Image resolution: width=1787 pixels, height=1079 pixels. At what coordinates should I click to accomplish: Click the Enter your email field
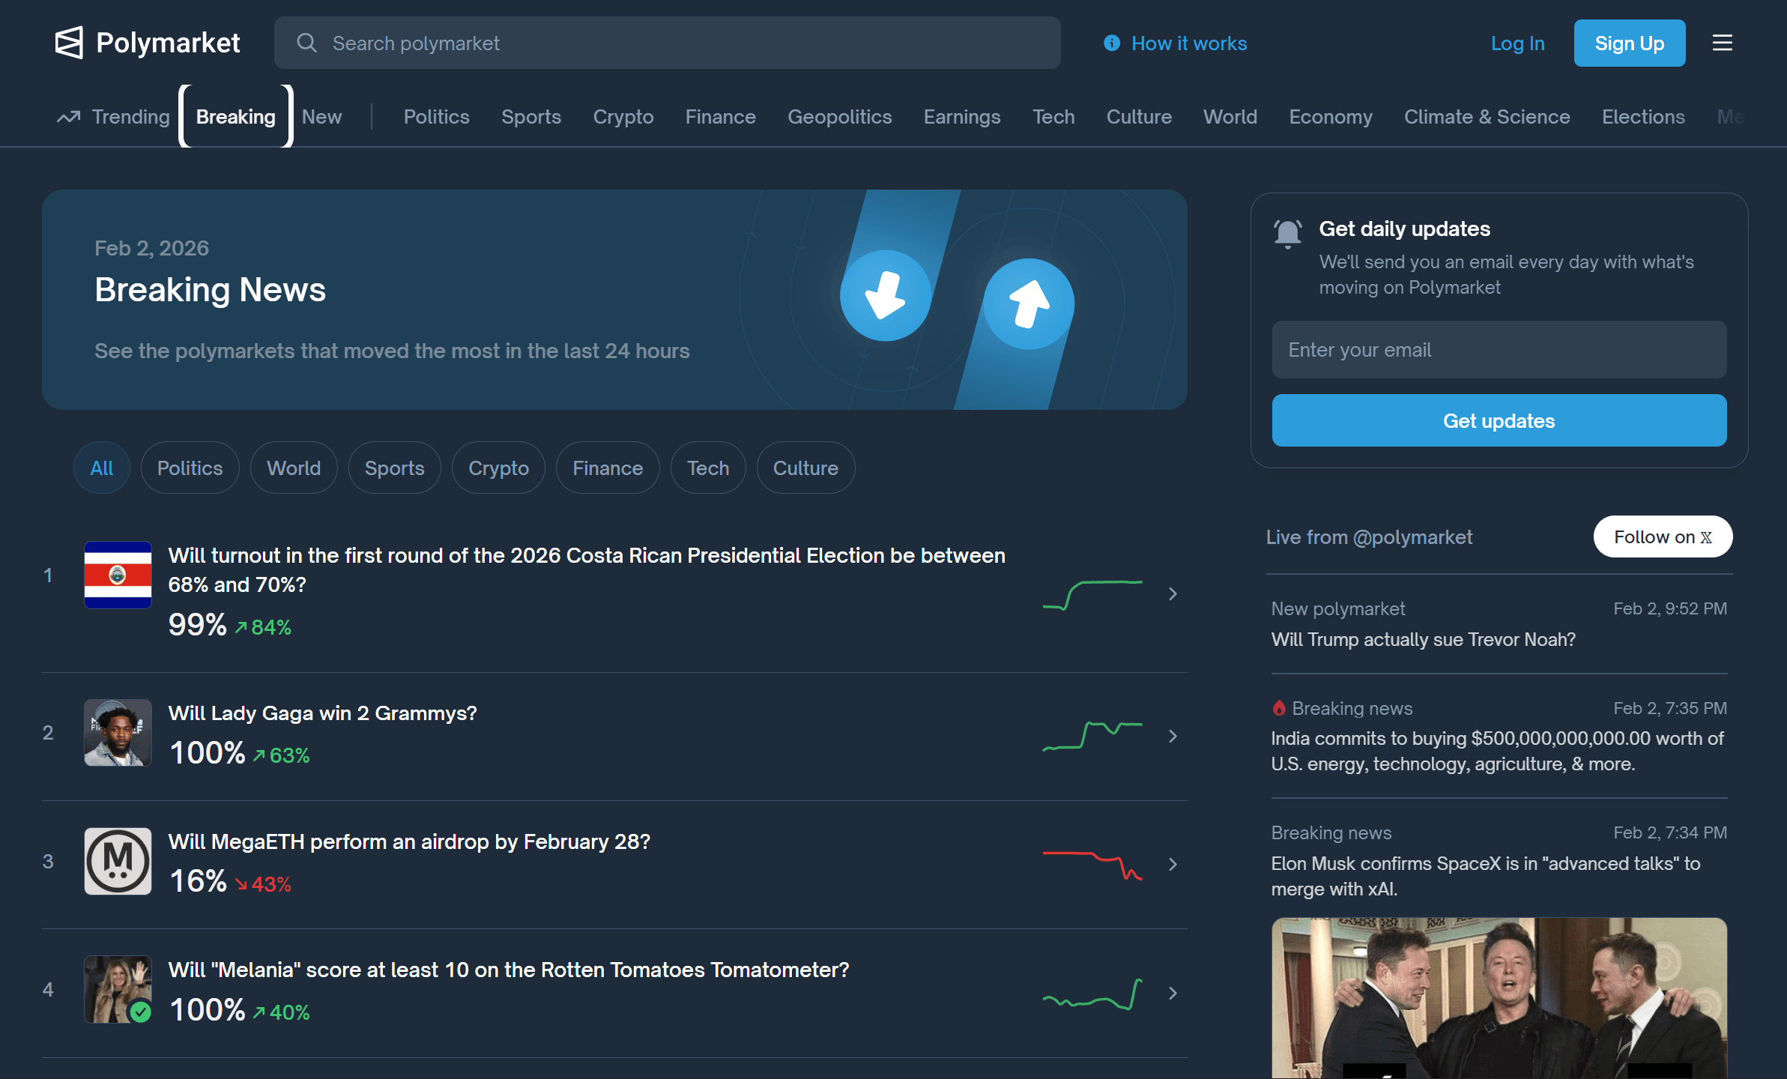coord(1499,350)
